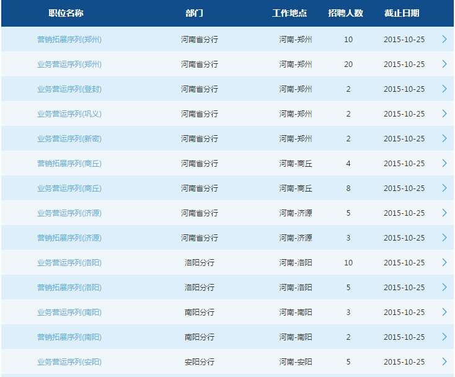Expand the 营销拓展序列(洛阳) row arrow
Image resolution: width=455 pixels, height=377 pixels.
pos(444,287)
